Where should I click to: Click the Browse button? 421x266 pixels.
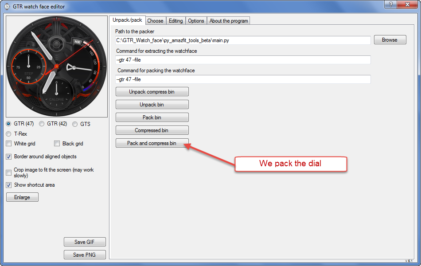(390, 40)
